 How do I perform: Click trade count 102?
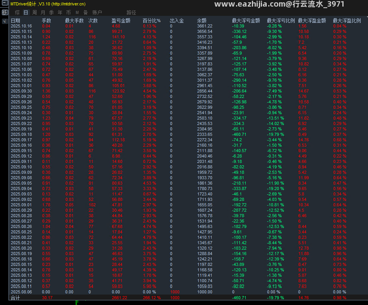click(92, 205)
